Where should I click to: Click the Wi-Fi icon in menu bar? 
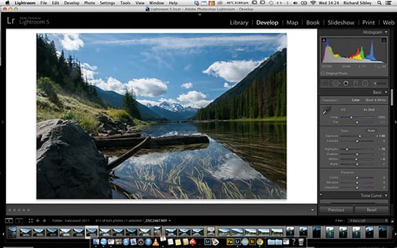pyautogui.click(x=313, y=3)
